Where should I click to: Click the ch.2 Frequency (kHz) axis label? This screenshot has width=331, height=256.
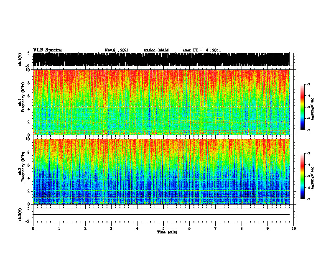[x=22, y=166]
